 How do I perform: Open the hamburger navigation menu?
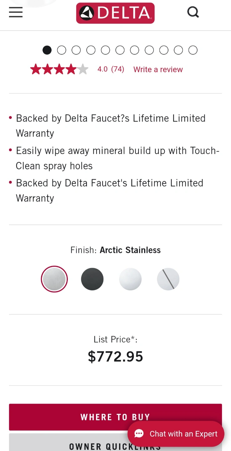[16, 13]
